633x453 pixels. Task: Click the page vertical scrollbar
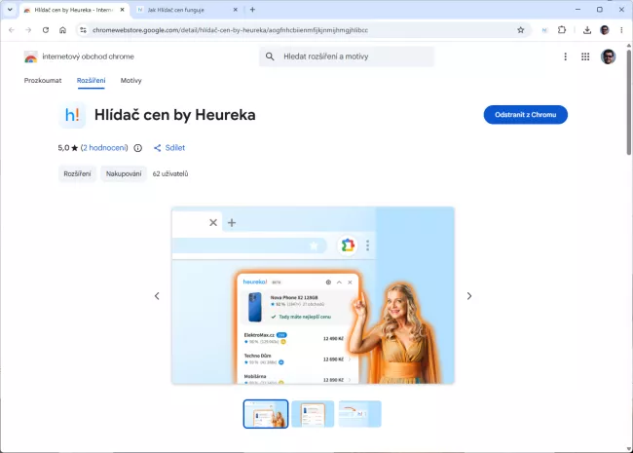point(629,101)
